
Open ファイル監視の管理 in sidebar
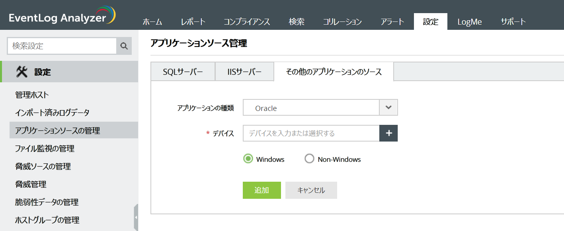point(45,149)
